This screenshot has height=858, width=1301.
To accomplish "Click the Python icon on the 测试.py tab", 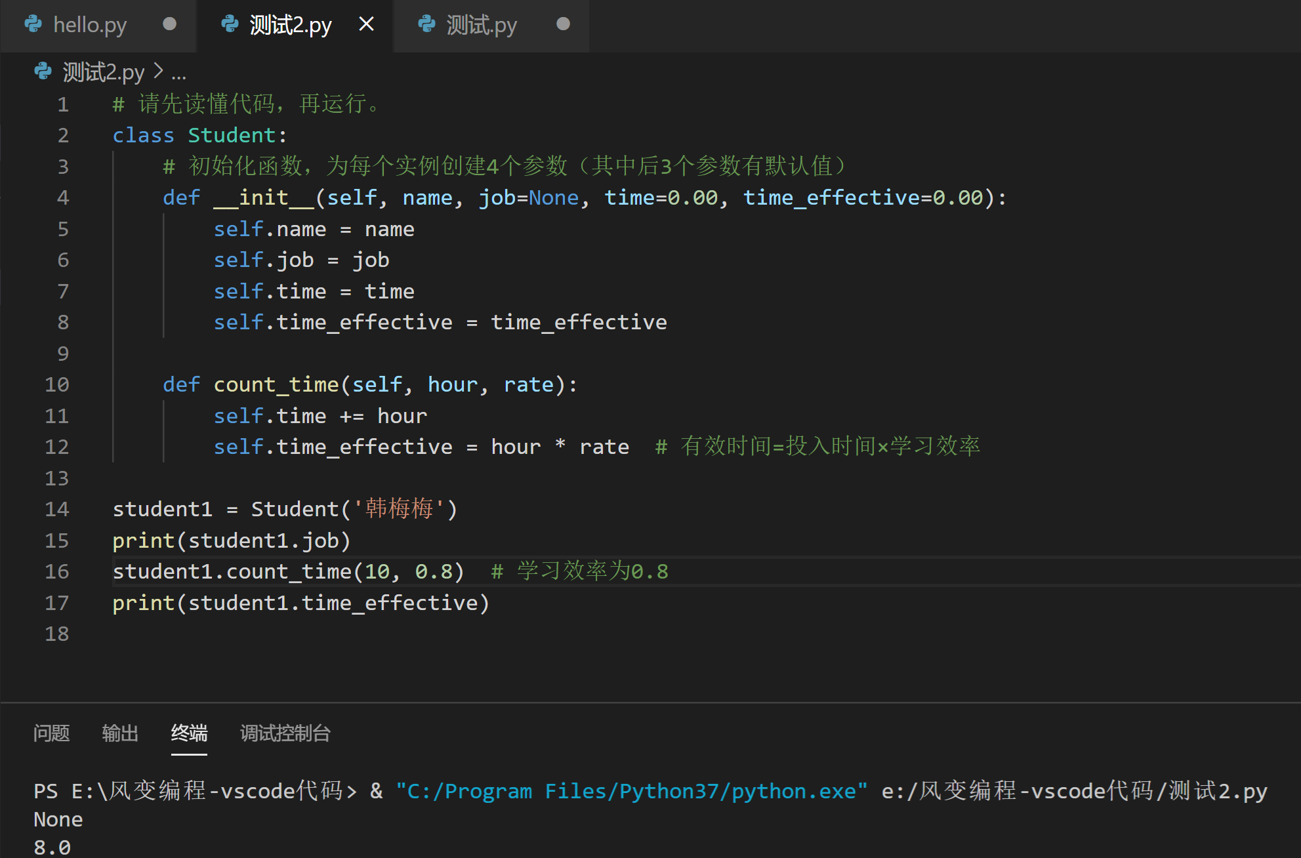I will tap(426, 24).
